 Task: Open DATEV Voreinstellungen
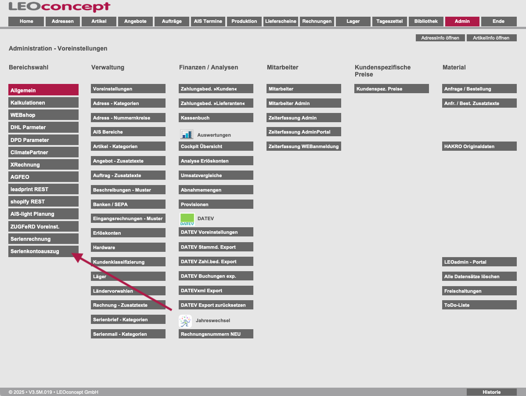[x=216, y=232]
